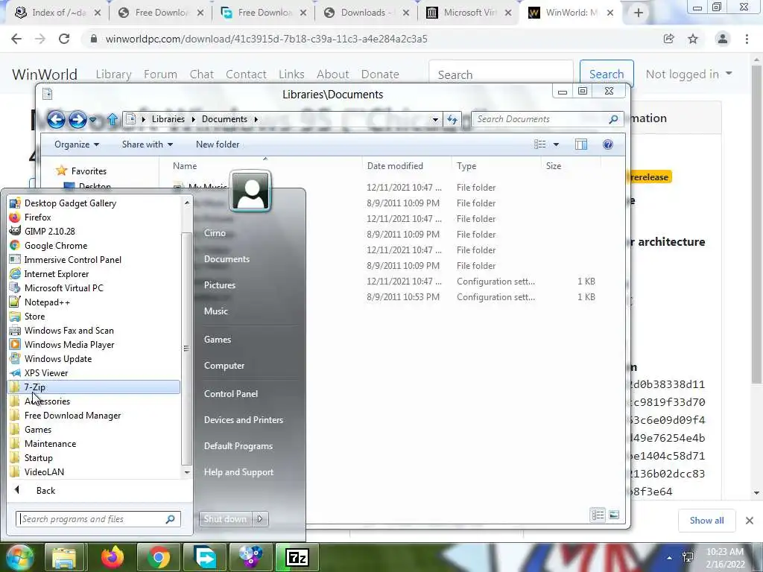Click the WinWorld Search button
This screenshot has height=572, width=763.
coord(607,74)
